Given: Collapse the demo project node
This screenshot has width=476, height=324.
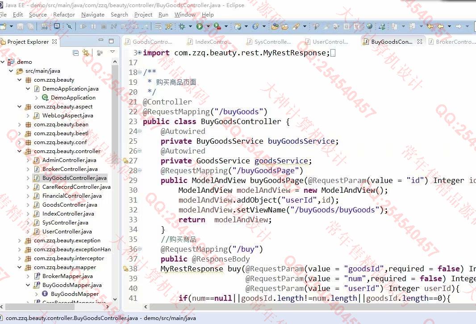Looking at the screenshot, I should tap(2, 62).
